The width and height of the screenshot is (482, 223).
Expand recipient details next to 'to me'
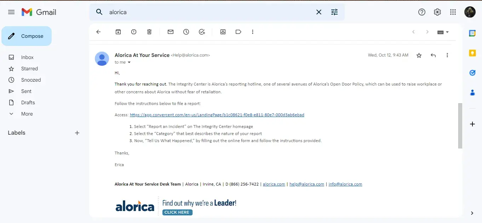point(129,63)
